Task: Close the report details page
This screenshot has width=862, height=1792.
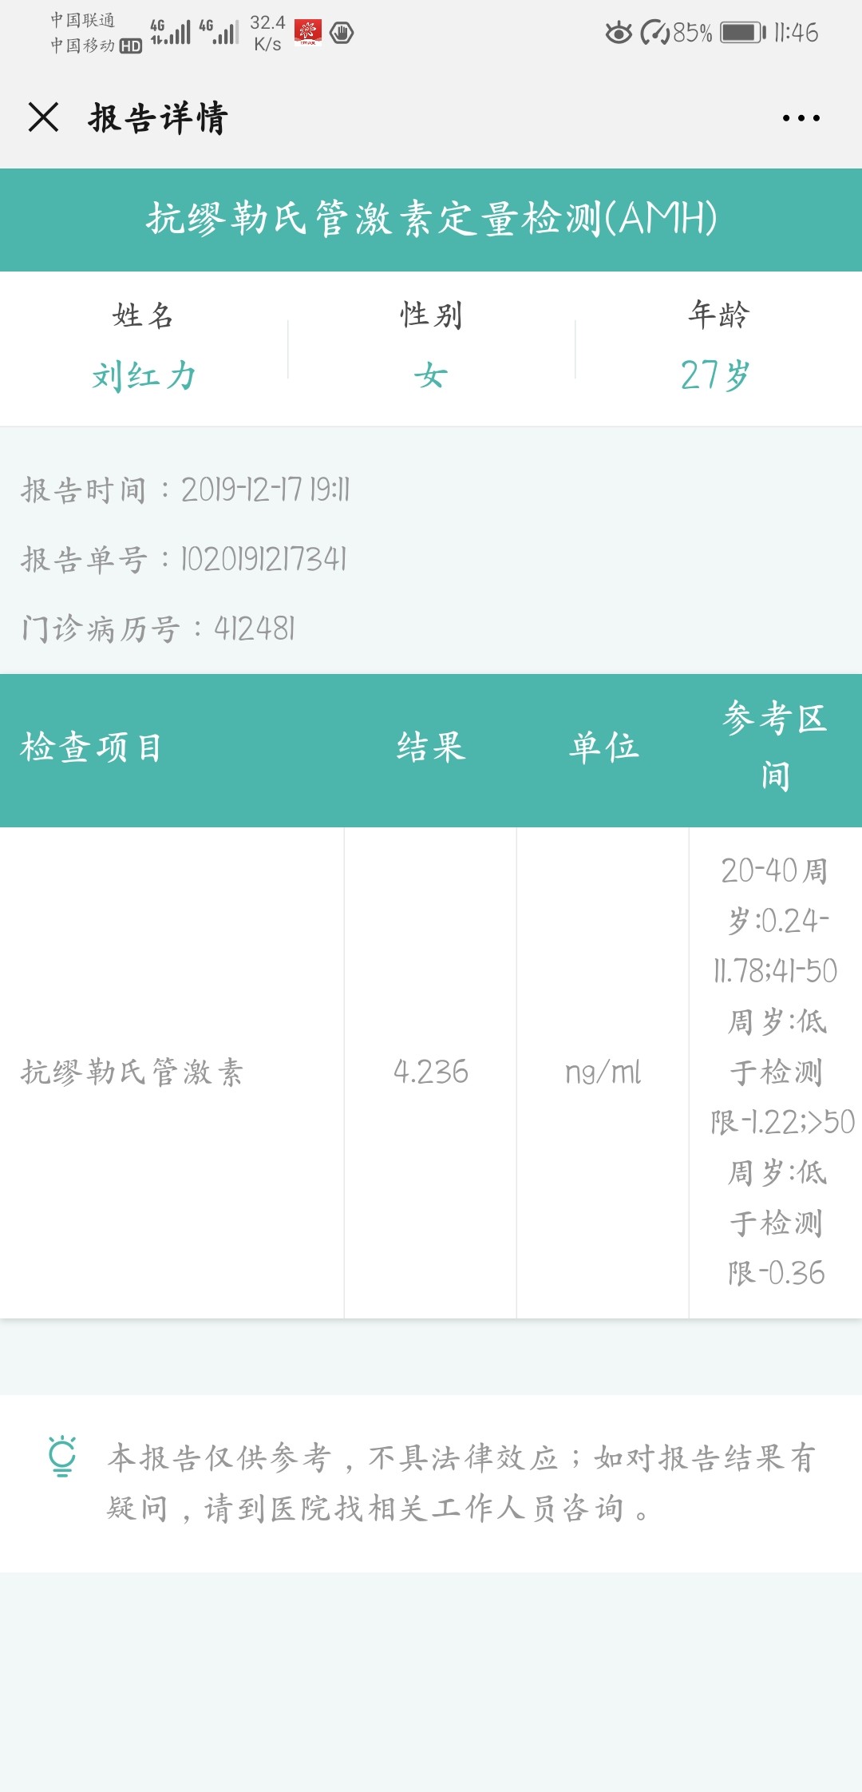Action: click(43, 117)
